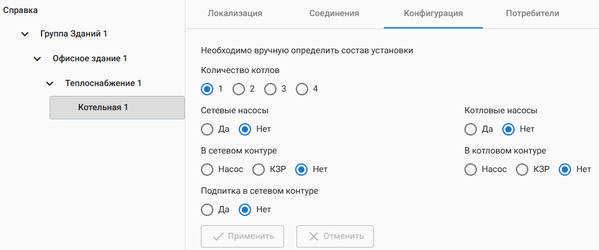
Task: Click the checkmark icon on Применить
Action: pos(218,236)
